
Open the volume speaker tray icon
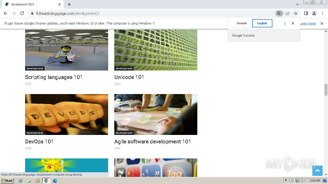291,181
